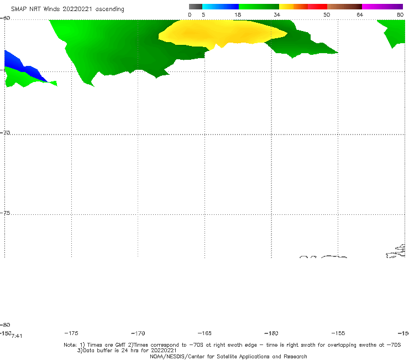Click the longitude label "-155"

tap(338, 333)
